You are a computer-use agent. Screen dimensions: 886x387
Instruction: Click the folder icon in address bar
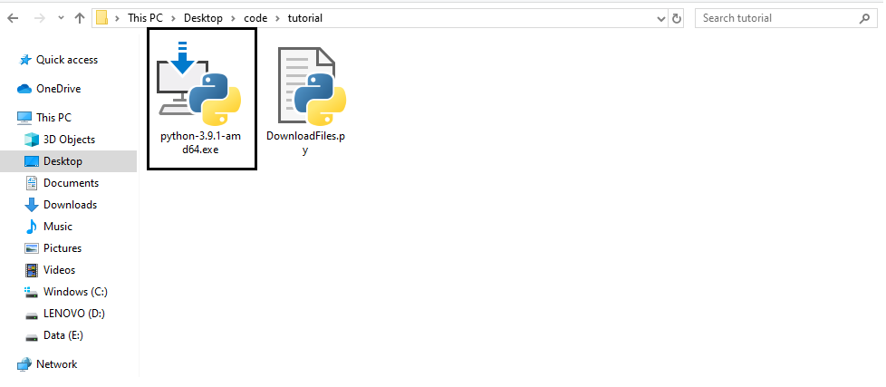tap(102, 18)
